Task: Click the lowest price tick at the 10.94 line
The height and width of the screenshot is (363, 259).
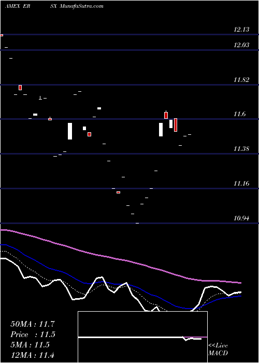Action: (x=137, y=223)
